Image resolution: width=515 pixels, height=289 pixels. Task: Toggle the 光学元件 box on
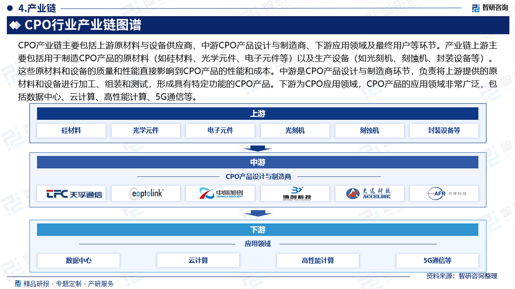point(145,131)
